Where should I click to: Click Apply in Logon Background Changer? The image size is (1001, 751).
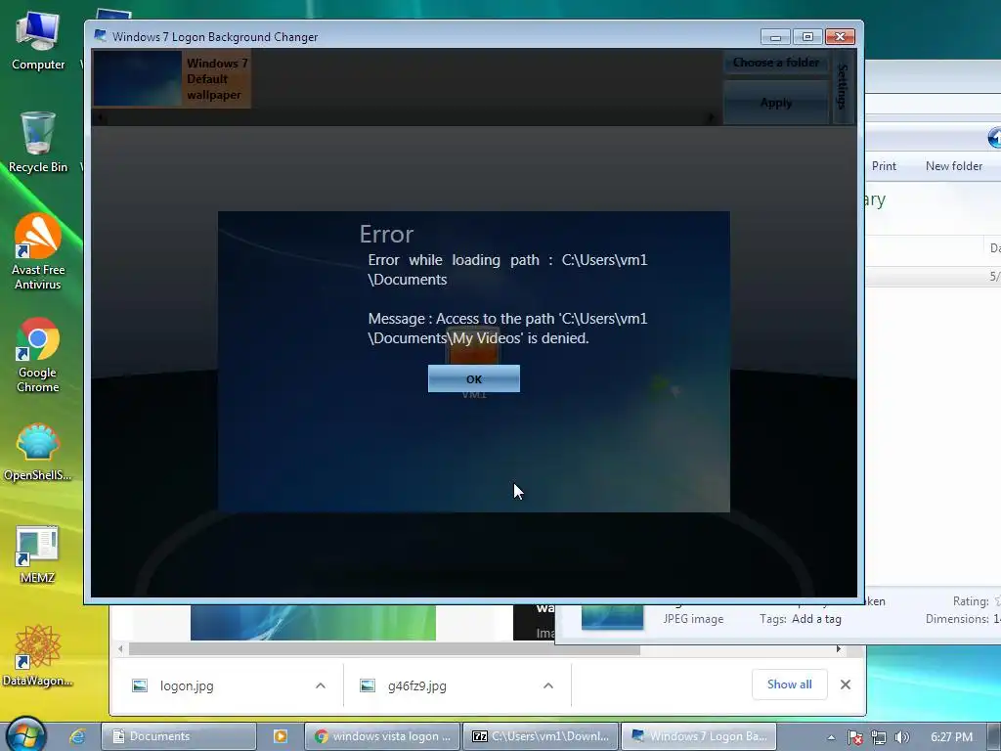(x=775, y=103)
